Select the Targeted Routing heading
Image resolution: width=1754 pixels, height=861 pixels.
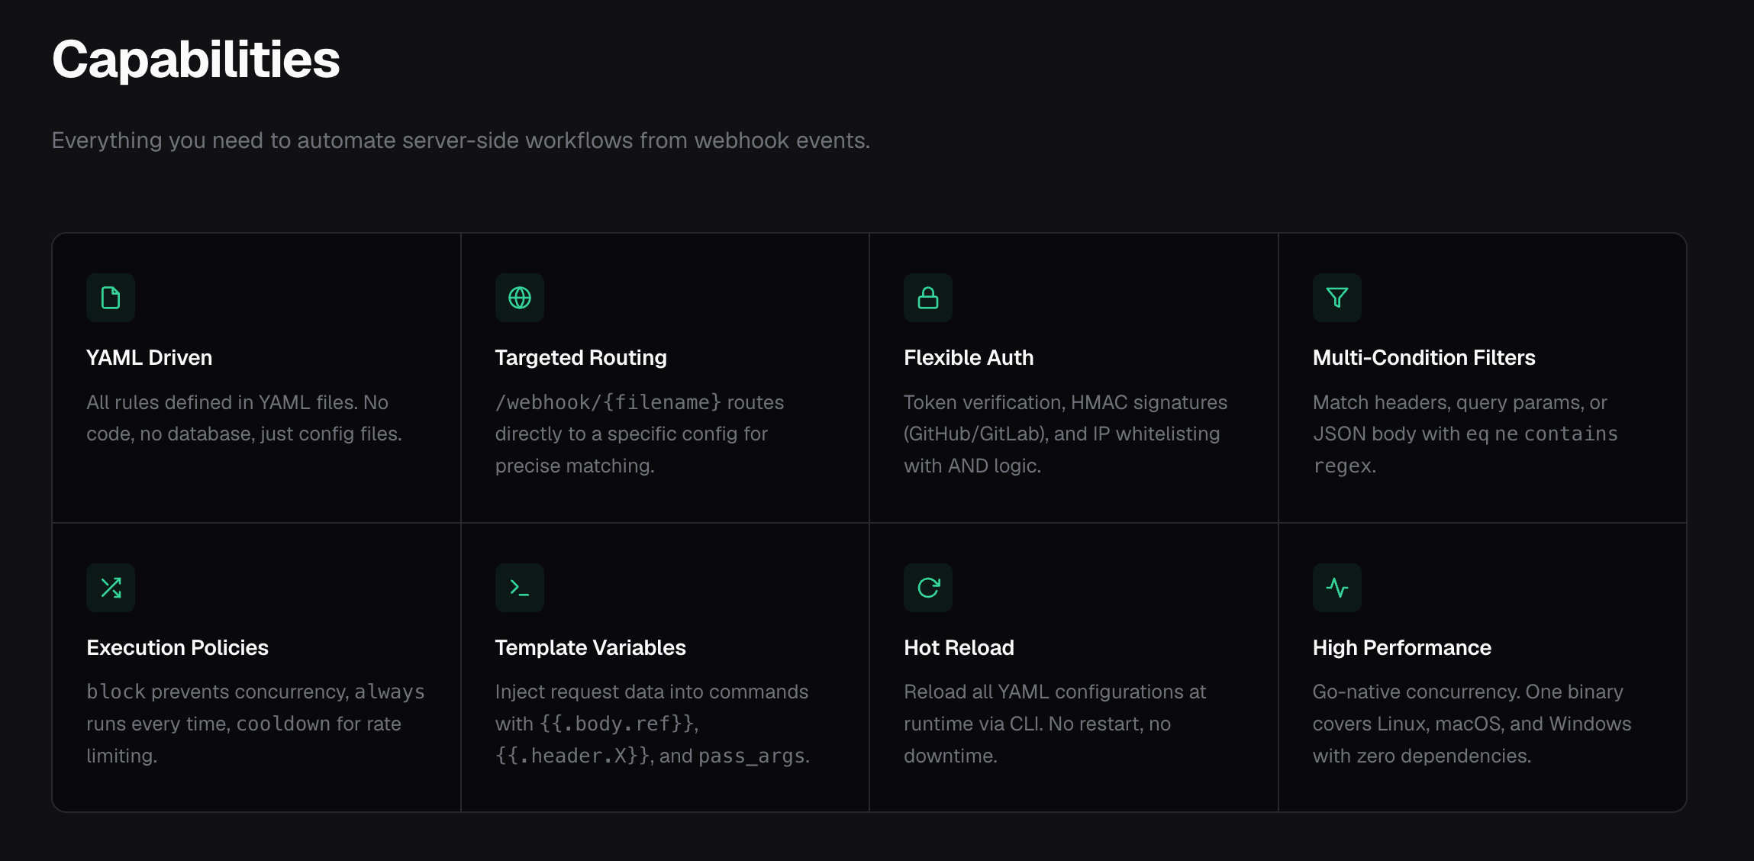581,357
